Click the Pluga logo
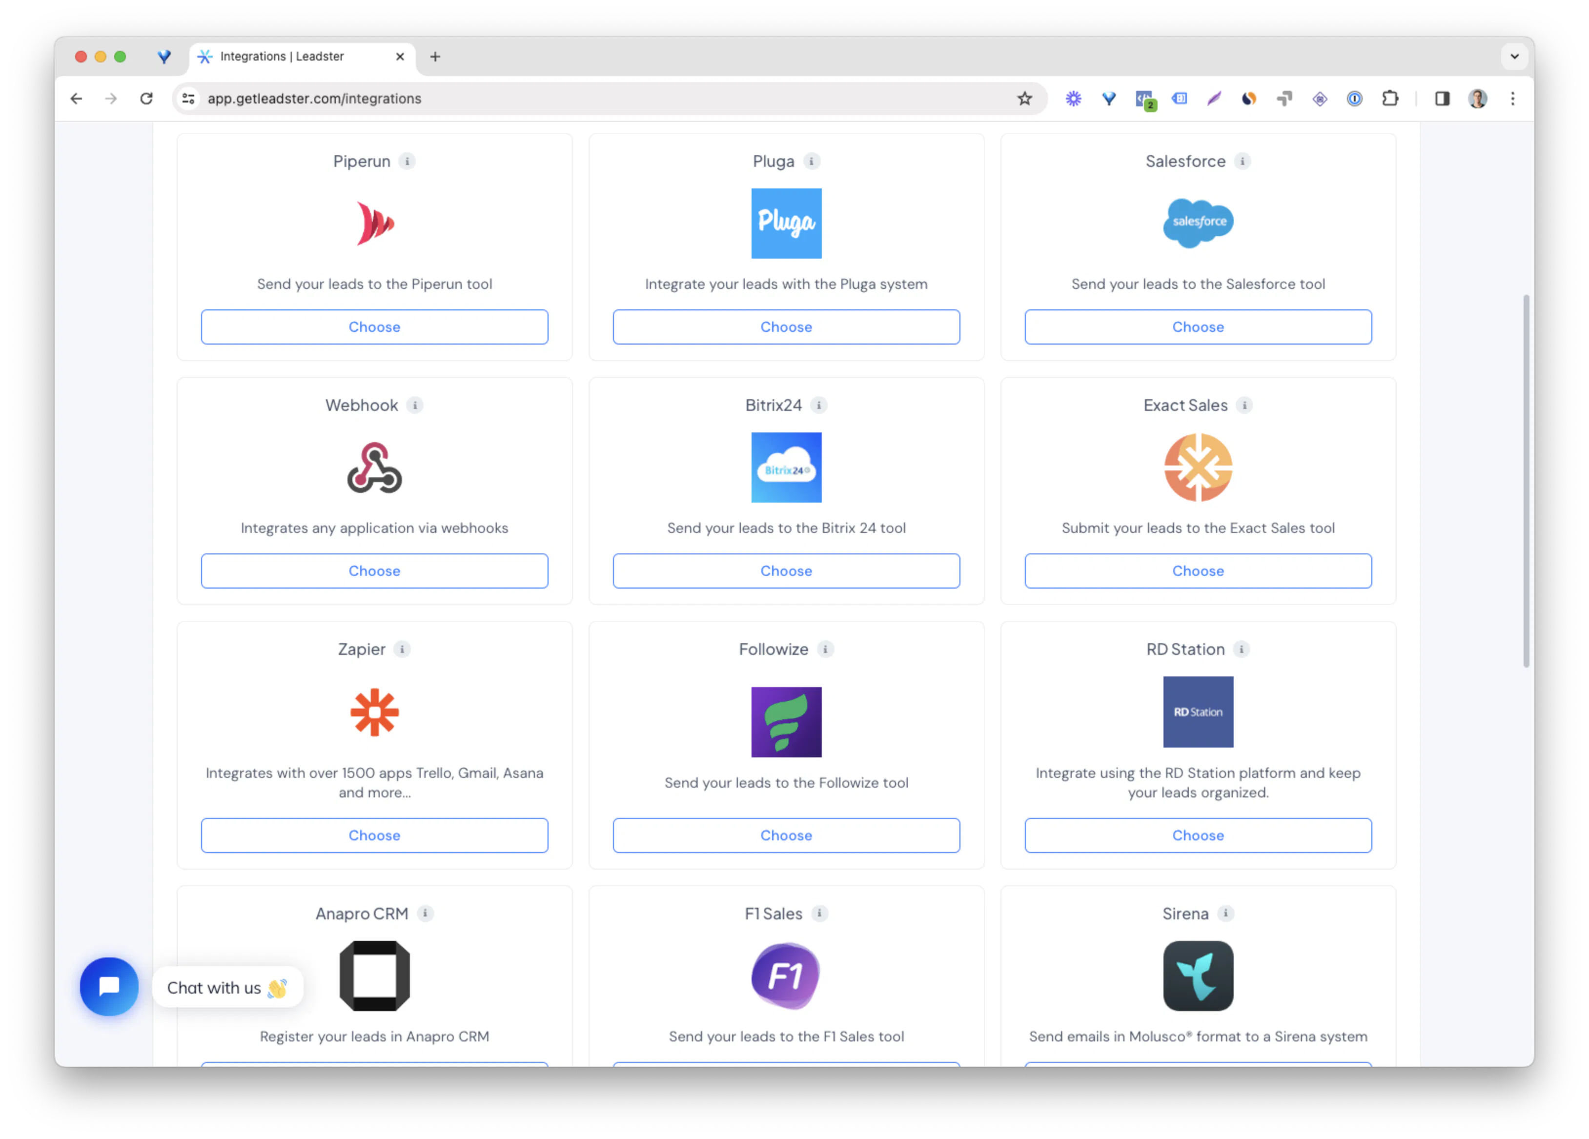This screenshot has width=1589, height=1139. [786, 223]
